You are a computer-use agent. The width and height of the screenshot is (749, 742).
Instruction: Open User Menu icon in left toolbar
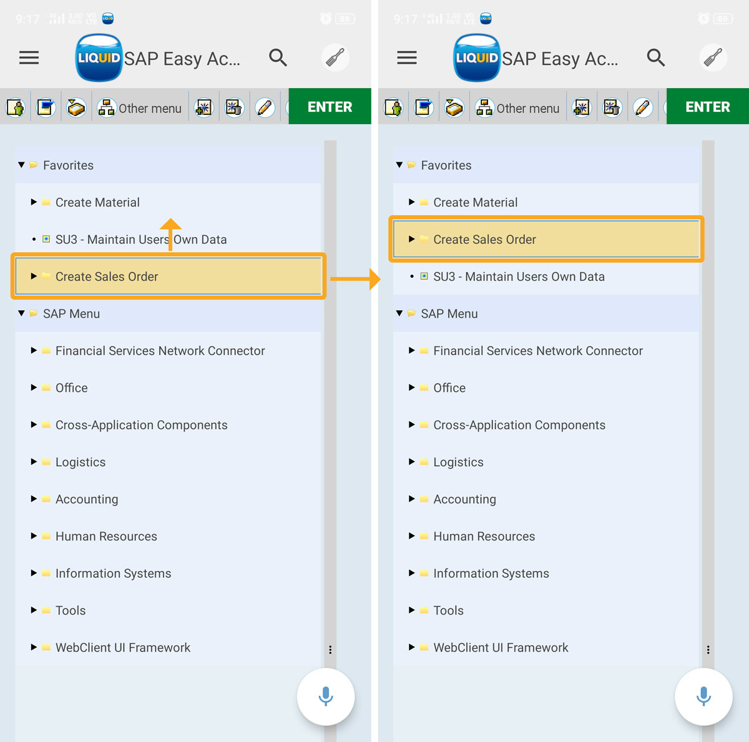click(x=16, y=108)
